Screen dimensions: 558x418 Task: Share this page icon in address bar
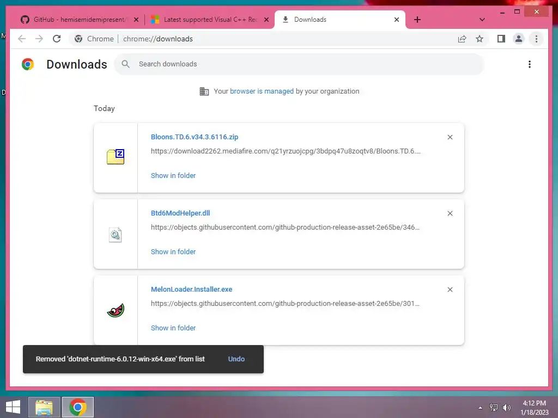[462, 39]
